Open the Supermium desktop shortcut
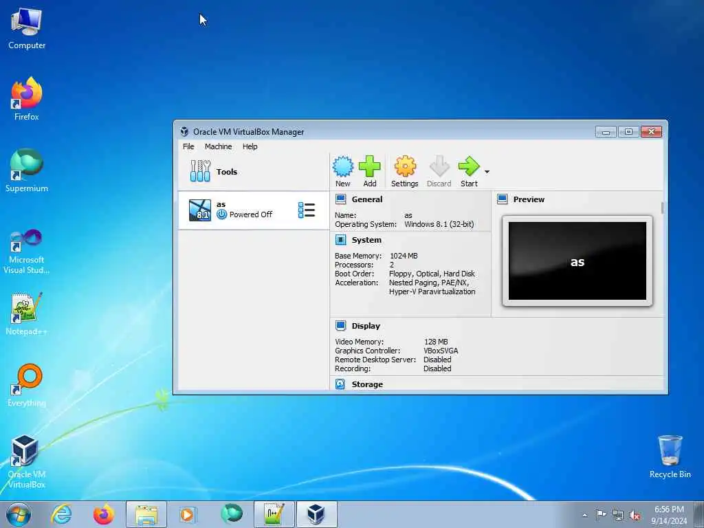This screenshot has height=528, width=704. tap(27, 170)
